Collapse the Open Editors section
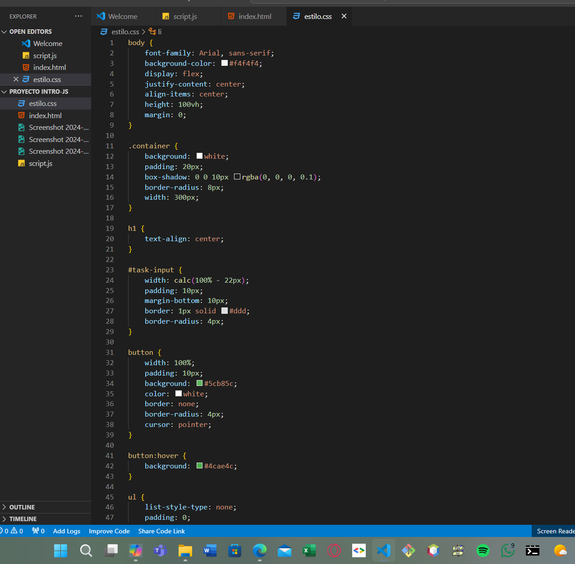Screen dimensions: 575x564 (x=30, y=32)
